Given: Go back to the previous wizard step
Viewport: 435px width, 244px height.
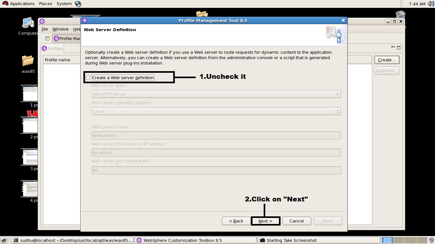Looking at the screenshot, I should click(x=236, y=221).
